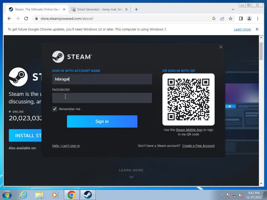Focus the Password field
This screenshot has height=200, width=267.
pyautogui.click(x=102, y=98)
